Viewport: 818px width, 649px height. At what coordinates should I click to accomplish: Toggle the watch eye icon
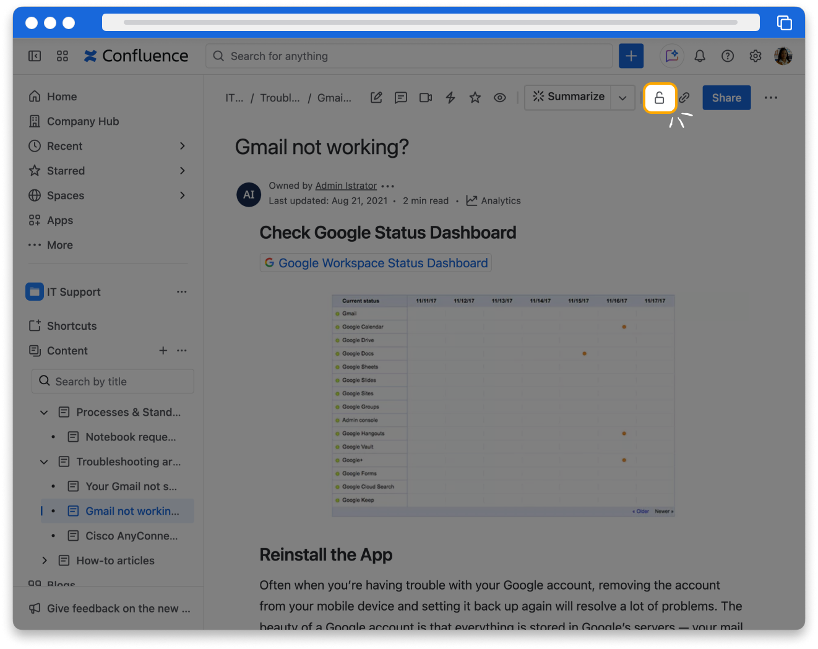point(500,98)
